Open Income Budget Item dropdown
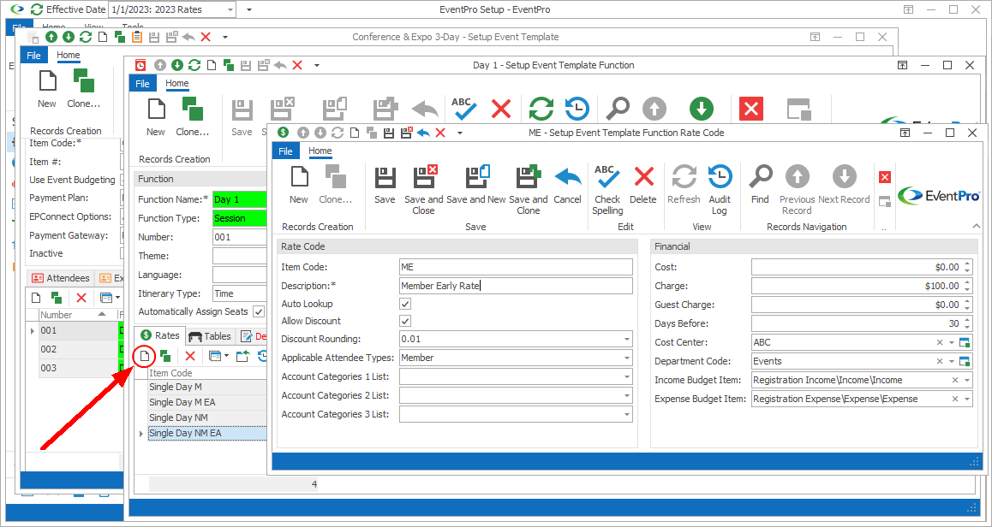 pos(966,381)
